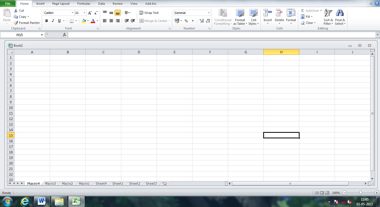Open the Name Box dropdown arrow

(42, 35)
